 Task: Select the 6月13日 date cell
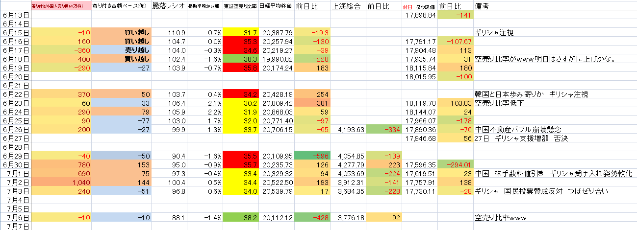point(16,15)
